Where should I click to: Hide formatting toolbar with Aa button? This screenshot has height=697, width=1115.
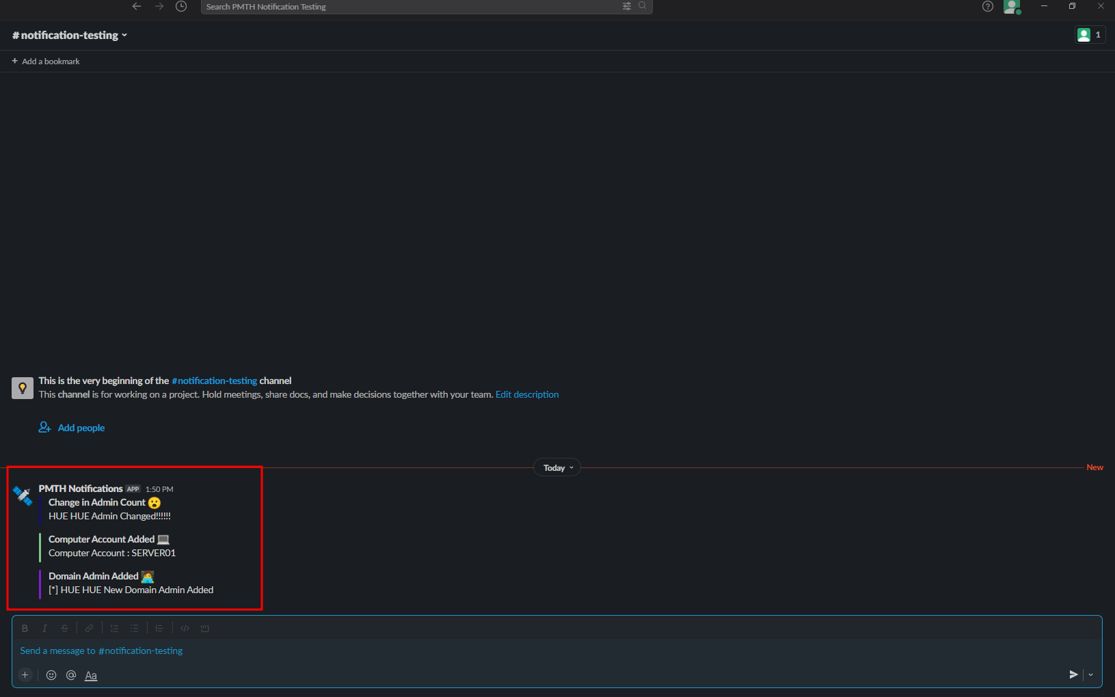pos(91,675)
